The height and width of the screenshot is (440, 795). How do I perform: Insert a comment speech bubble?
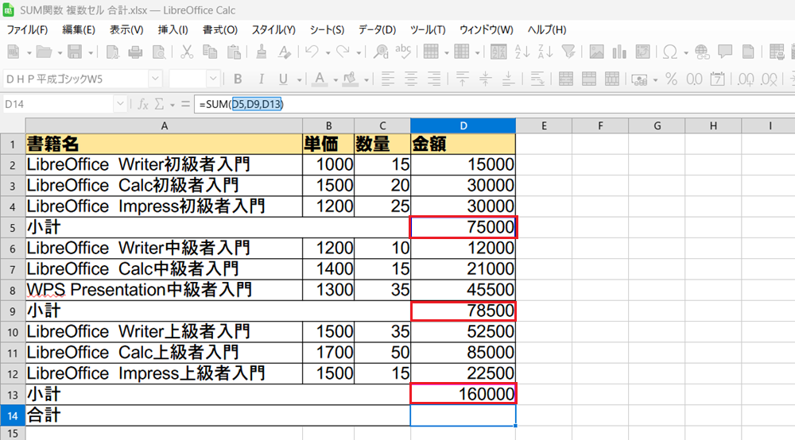(725, 52)
